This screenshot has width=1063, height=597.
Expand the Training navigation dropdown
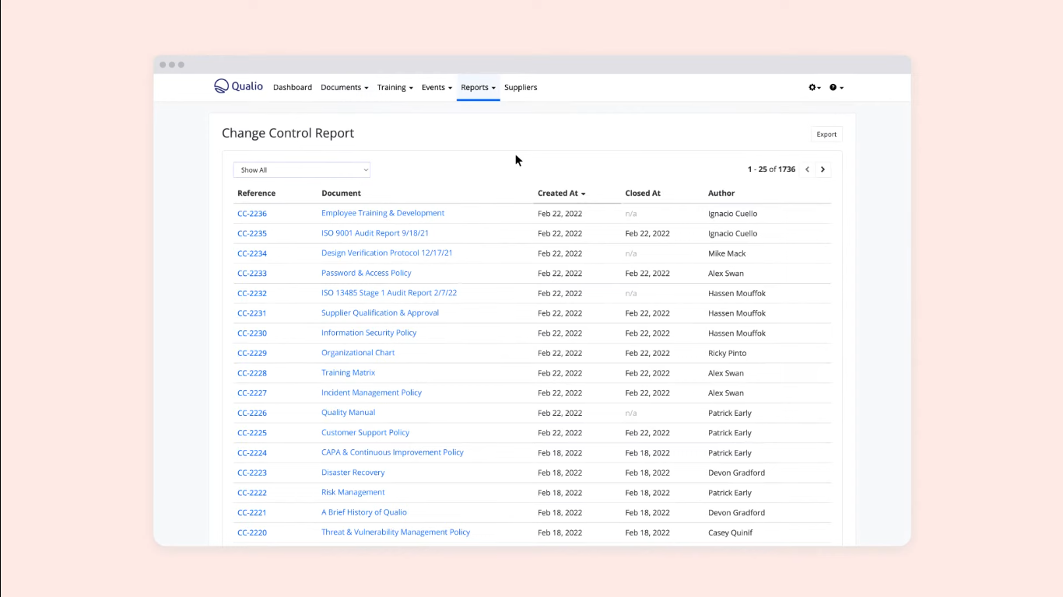tap(395, 88)
